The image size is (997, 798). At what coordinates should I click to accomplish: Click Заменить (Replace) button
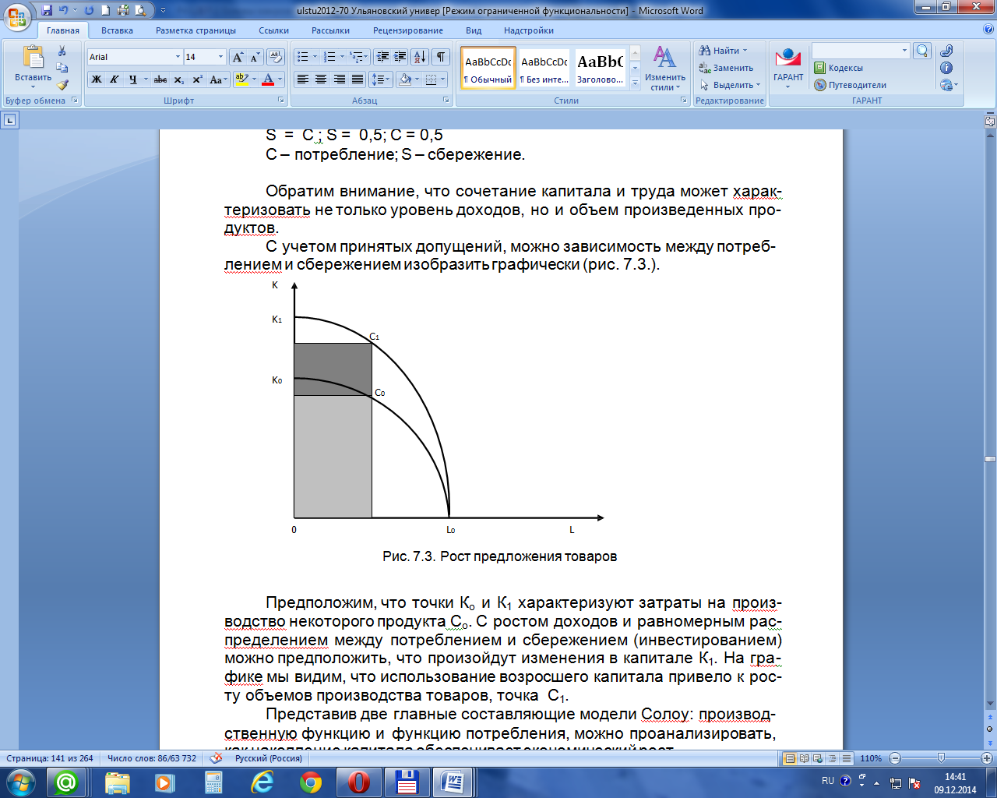[x=726, y=68]
